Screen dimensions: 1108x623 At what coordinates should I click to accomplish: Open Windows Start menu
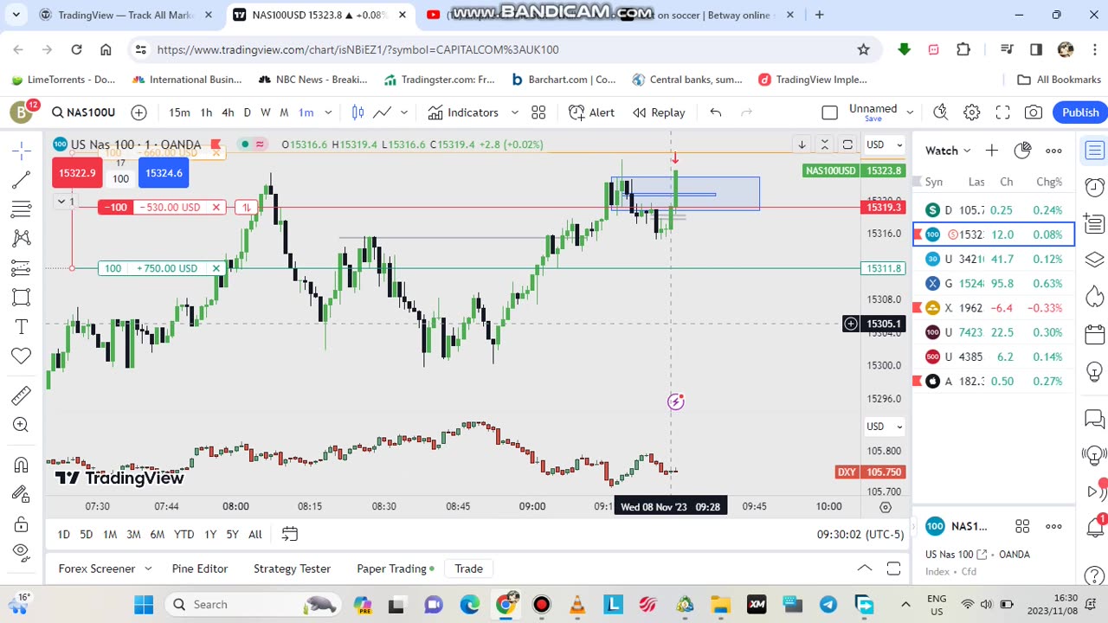click(x=144, y=604)
